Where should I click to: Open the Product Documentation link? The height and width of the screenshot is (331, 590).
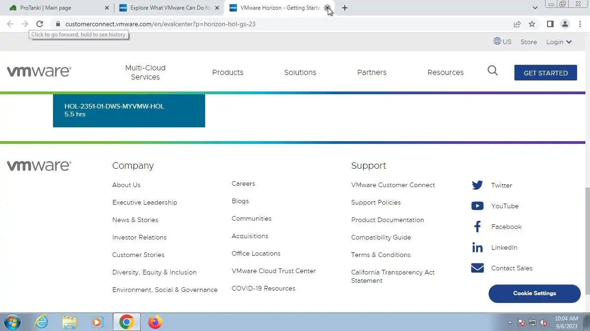pyautogui.click(x=388, y=220)
